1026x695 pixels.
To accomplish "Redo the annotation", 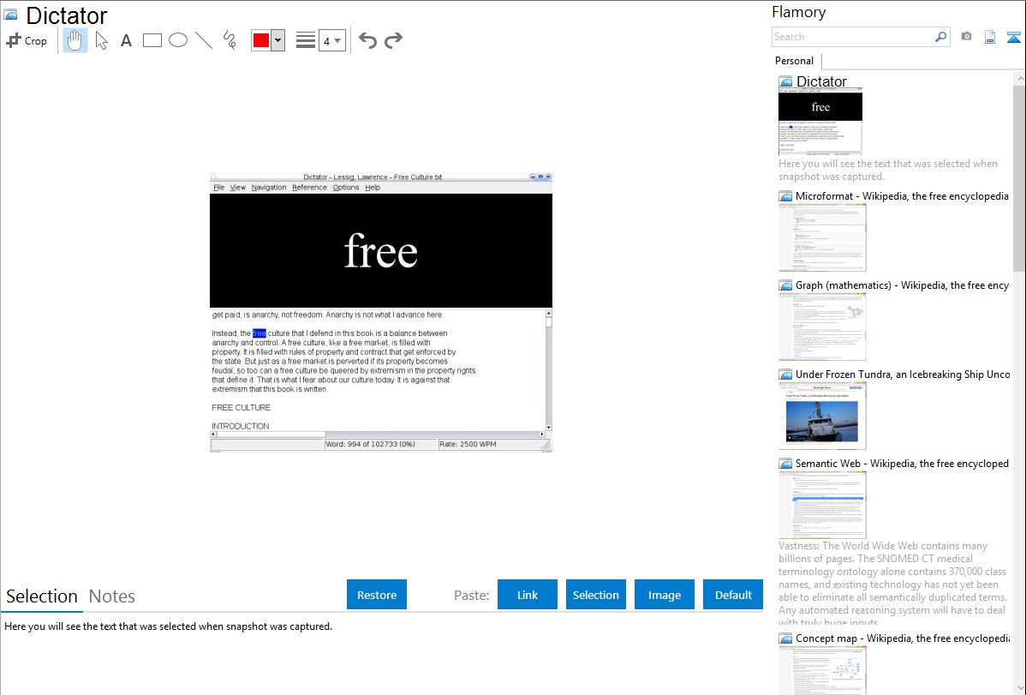I will coord(393,40).
